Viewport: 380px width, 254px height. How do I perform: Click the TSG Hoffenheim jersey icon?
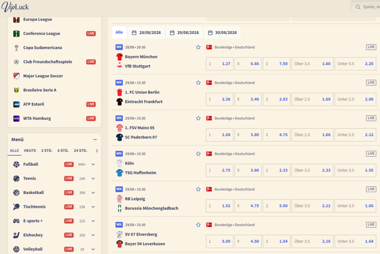point(119,173)
